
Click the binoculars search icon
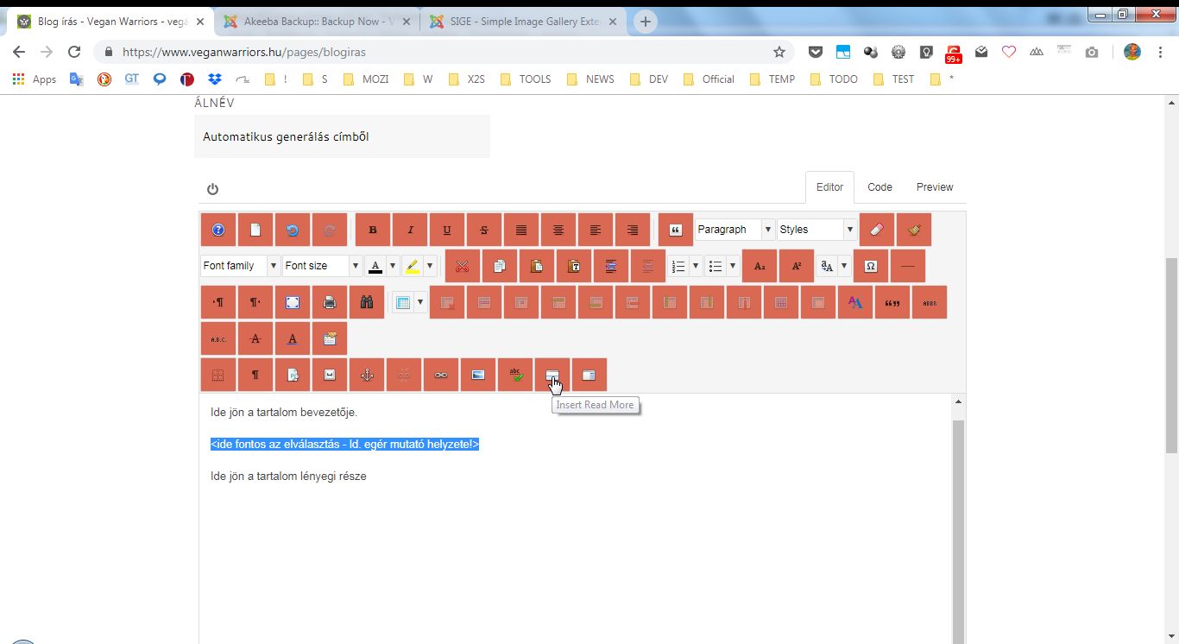(366, 302)
